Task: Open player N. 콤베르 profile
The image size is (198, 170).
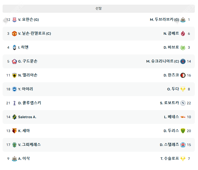Action: click(171, 34)
